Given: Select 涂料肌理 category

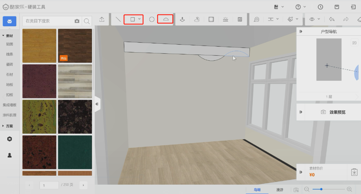Looking at the screenshot, I should (9, 115).
